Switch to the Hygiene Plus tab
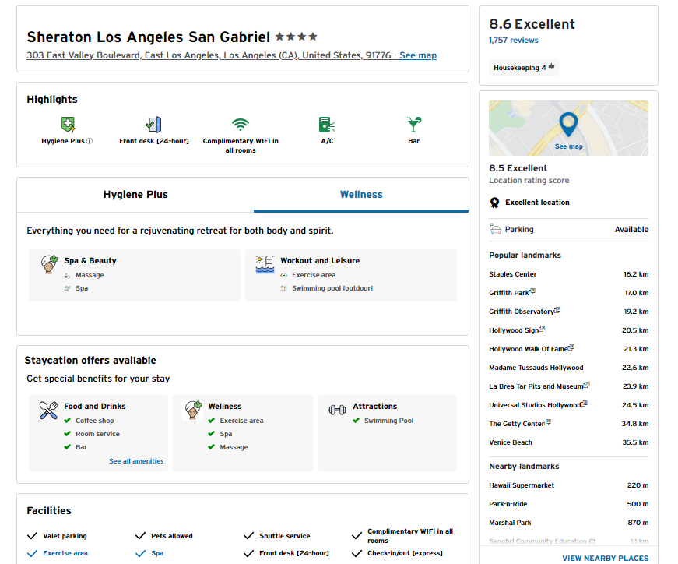This screenshot has height=564, width=678. (135, 195)
